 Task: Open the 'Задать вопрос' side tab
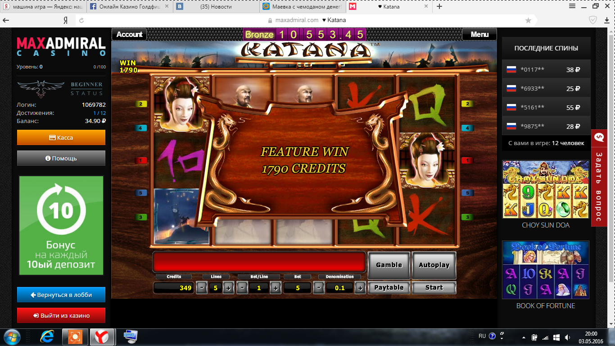tap(599, 178)
